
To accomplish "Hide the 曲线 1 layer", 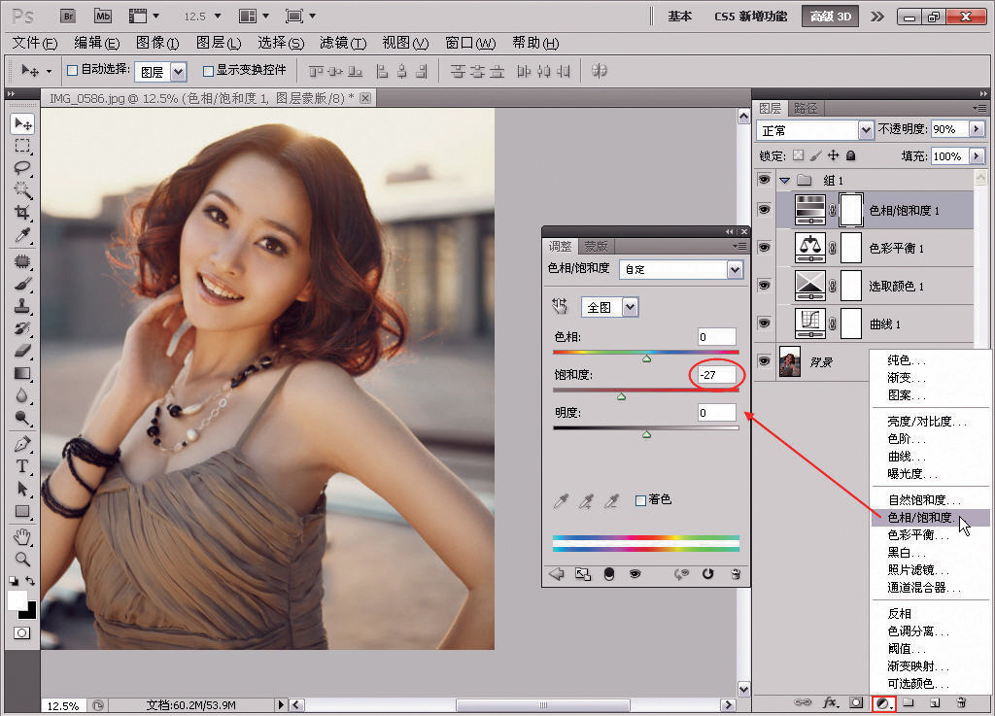I will click(764, 323).
